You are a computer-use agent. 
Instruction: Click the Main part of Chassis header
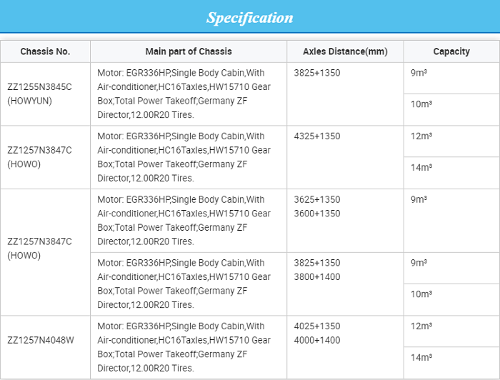click(x=189, y=51)
